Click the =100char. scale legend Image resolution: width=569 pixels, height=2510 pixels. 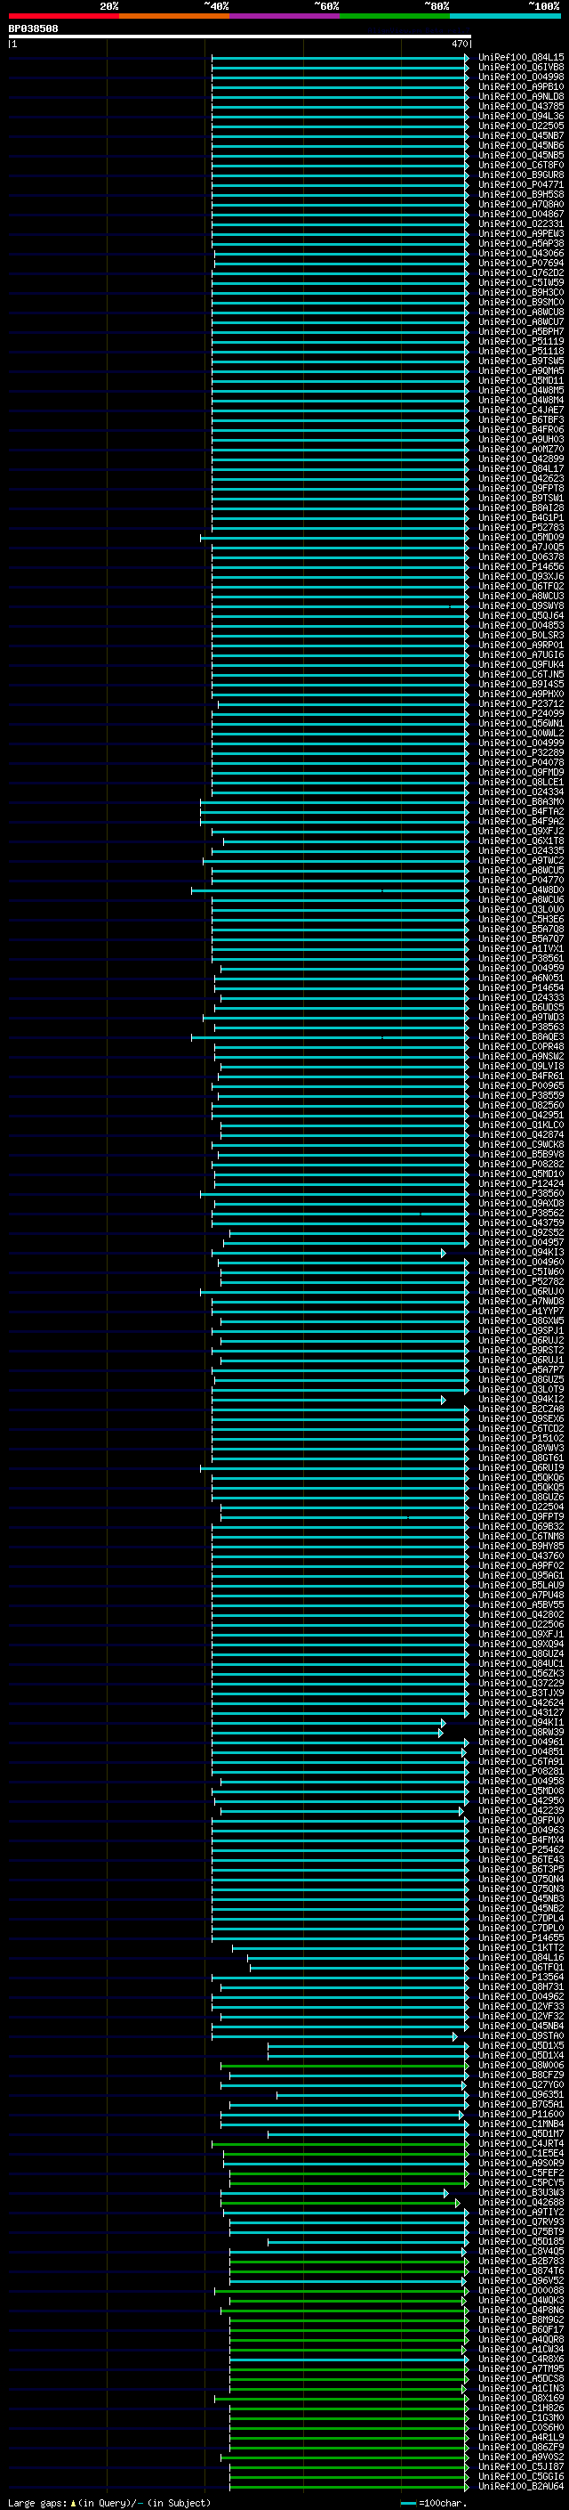(434, 2502)
